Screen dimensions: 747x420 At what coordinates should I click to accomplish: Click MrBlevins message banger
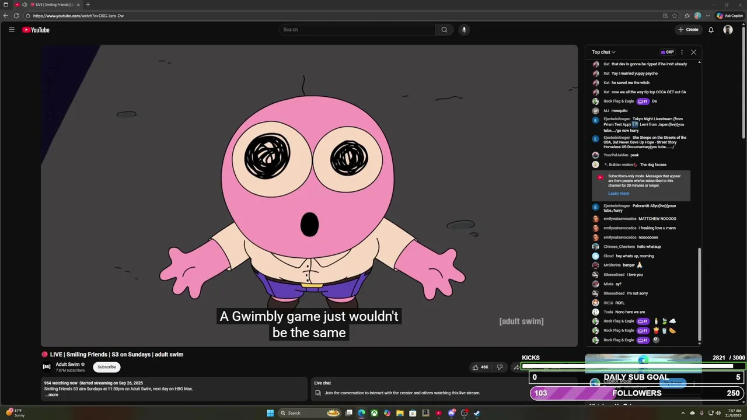pos(629,265)
